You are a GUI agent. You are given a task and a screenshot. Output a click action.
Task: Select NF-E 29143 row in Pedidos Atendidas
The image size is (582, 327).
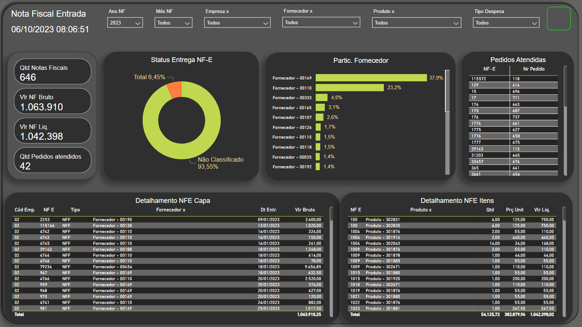click(x=513, y=149)
